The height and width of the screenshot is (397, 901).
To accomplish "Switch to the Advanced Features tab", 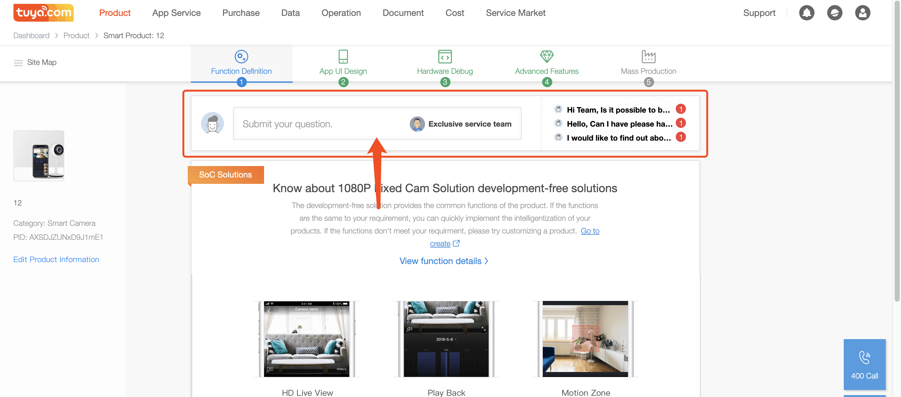I will click(x=547, y=63).
